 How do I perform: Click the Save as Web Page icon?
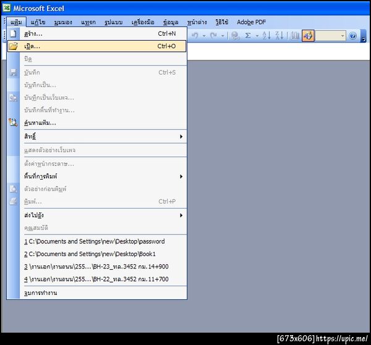(13, 98)
